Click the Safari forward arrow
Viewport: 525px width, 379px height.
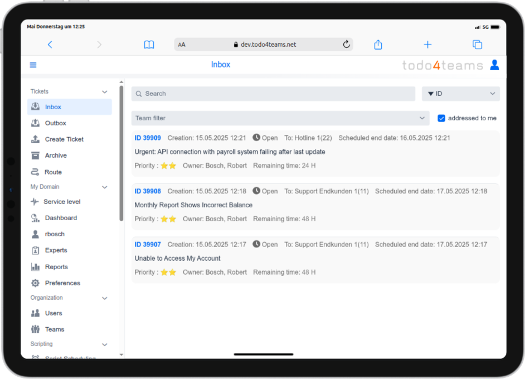click(99, 45)
